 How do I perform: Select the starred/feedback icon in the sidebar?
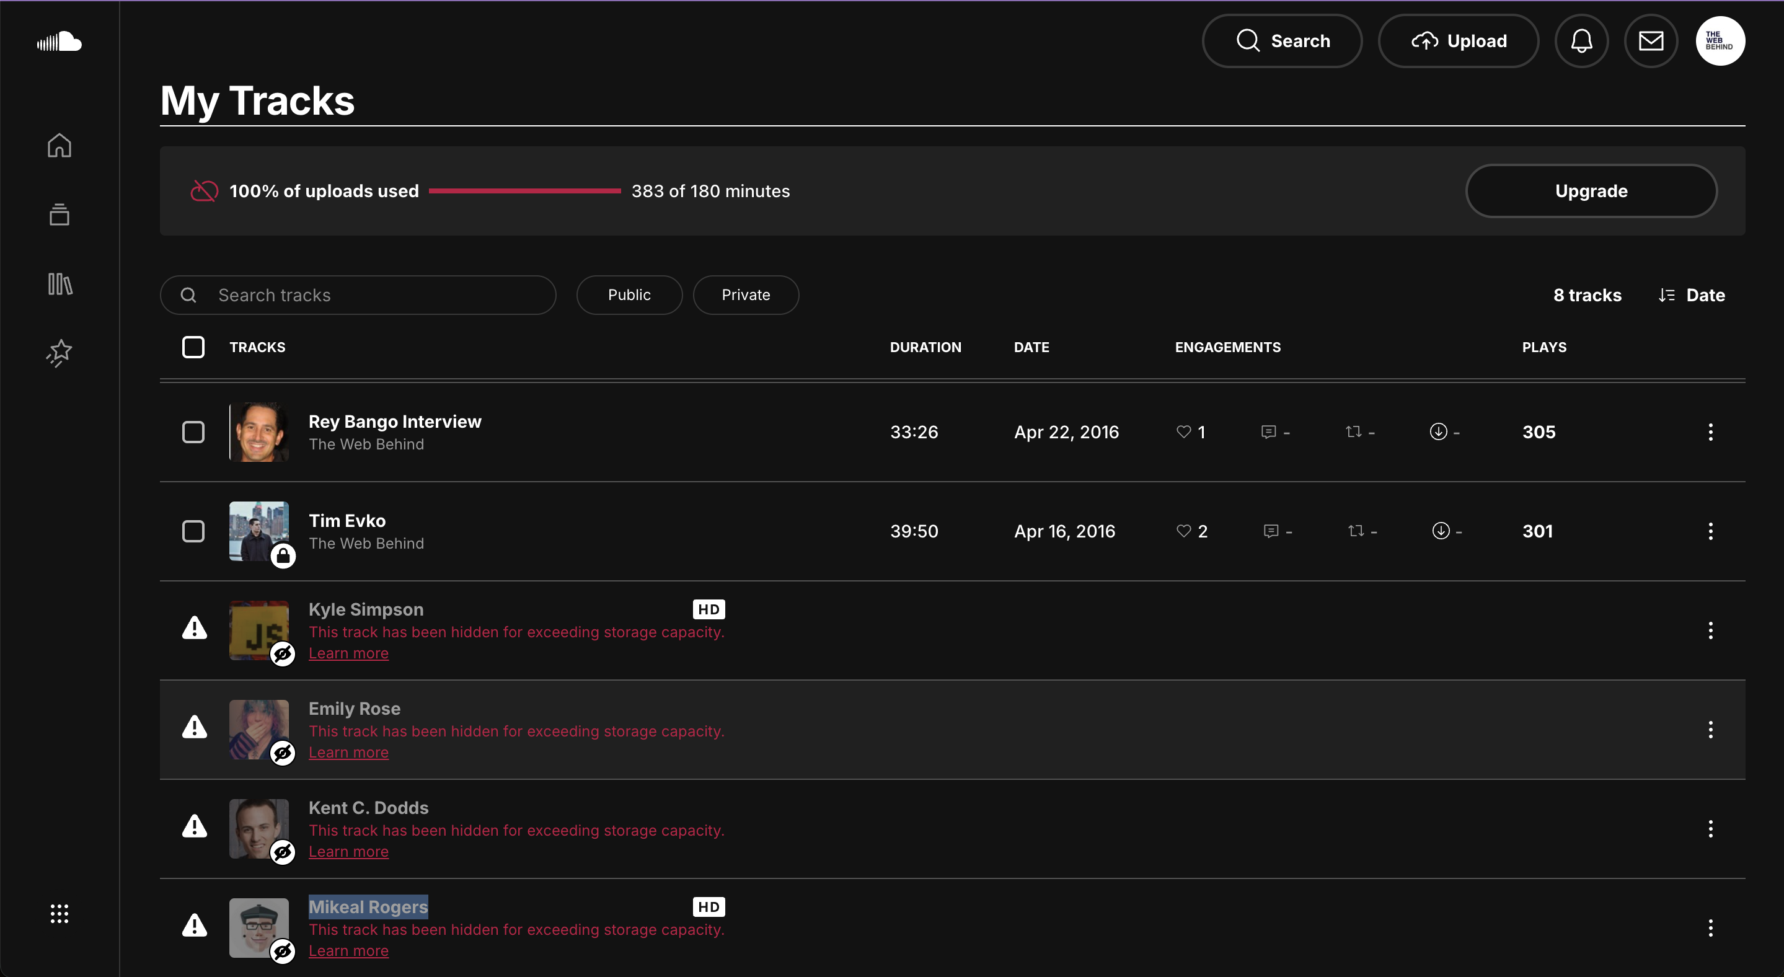[x=59, y=353]
